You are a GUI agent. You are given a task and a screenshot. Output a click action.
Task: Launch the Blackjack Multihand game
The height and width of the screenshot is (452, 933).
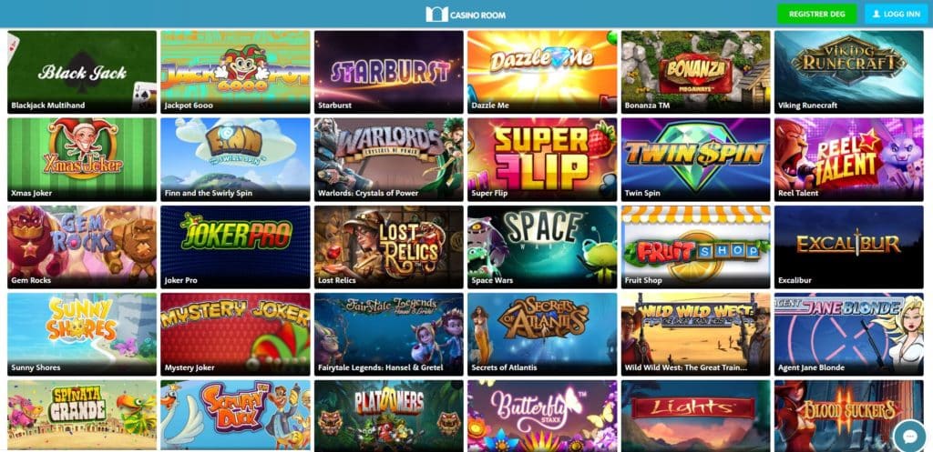click(x=82, y=72)
